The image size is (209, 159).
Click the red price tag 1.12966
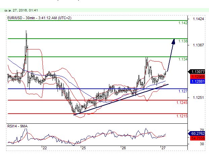coord(198,77)
